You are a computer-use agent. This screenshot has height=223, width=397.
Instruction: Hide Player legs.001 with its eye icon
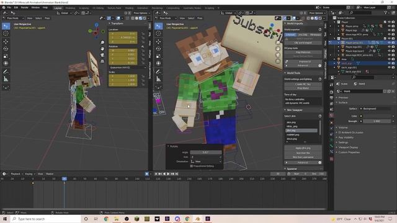[x=389, y=47]
